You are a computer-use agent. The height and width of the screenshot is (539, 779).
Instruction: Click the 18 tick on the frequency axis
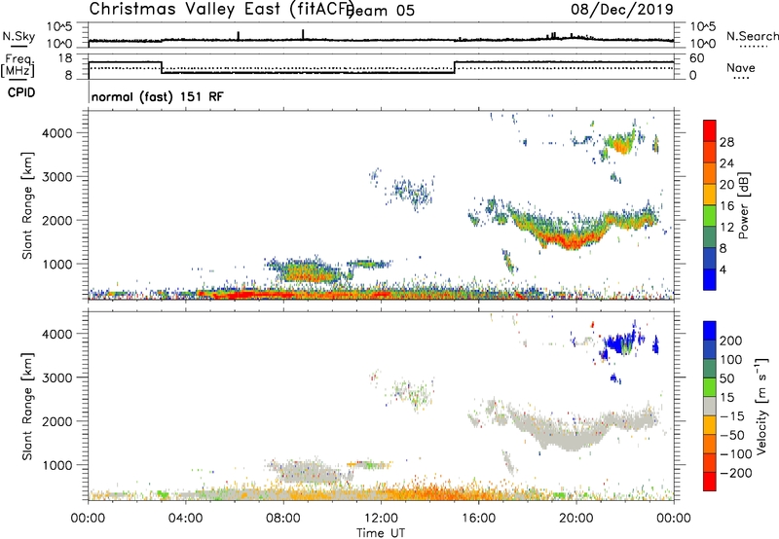[66, 58]
